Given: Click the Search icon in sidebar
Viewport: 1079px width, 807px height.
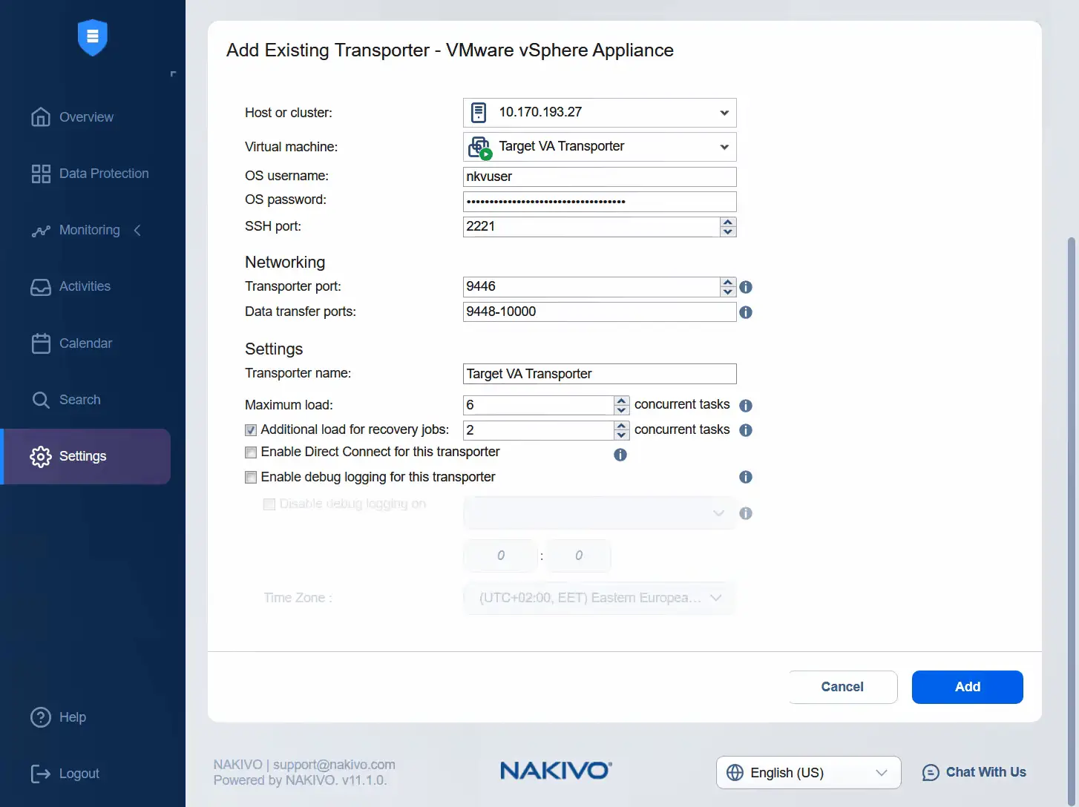Looking at the screenshot, I should click(x=42, y=399).
